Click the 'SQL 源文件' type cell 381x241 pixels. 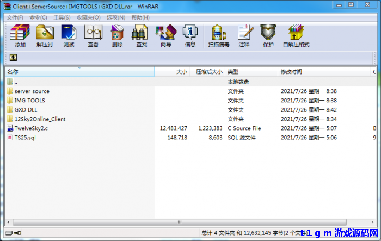pyautogui.click(x=242, y=138)
